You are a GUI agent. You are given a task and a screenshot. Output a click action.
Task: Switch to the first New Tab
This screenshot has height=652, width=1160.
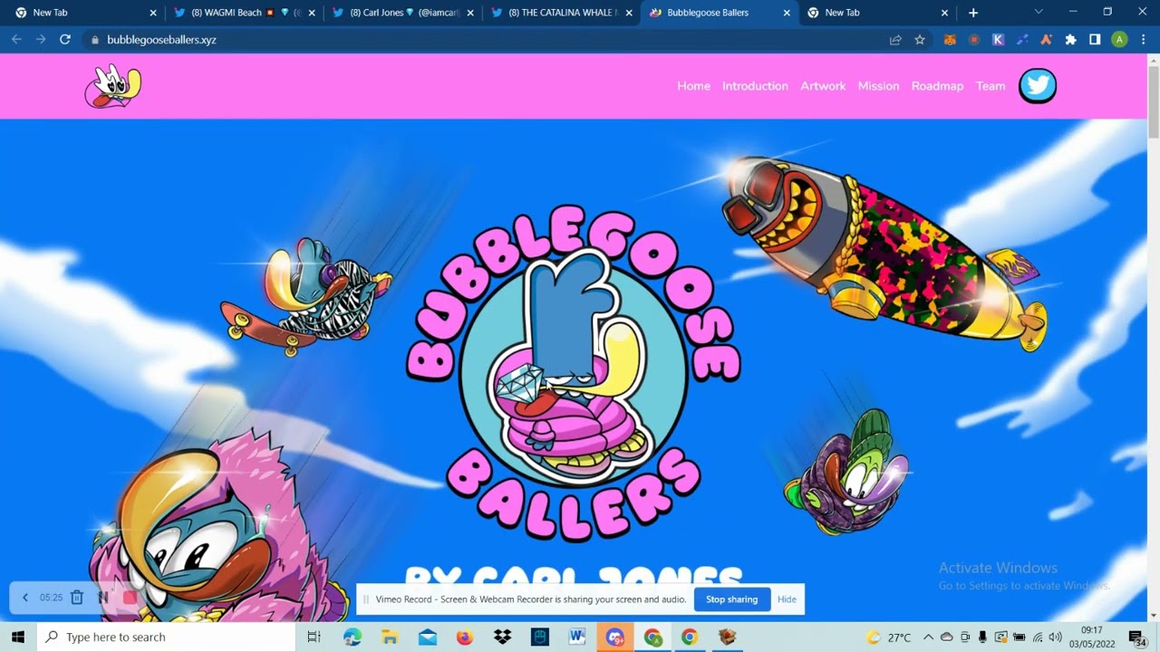[x=86, y=13]
